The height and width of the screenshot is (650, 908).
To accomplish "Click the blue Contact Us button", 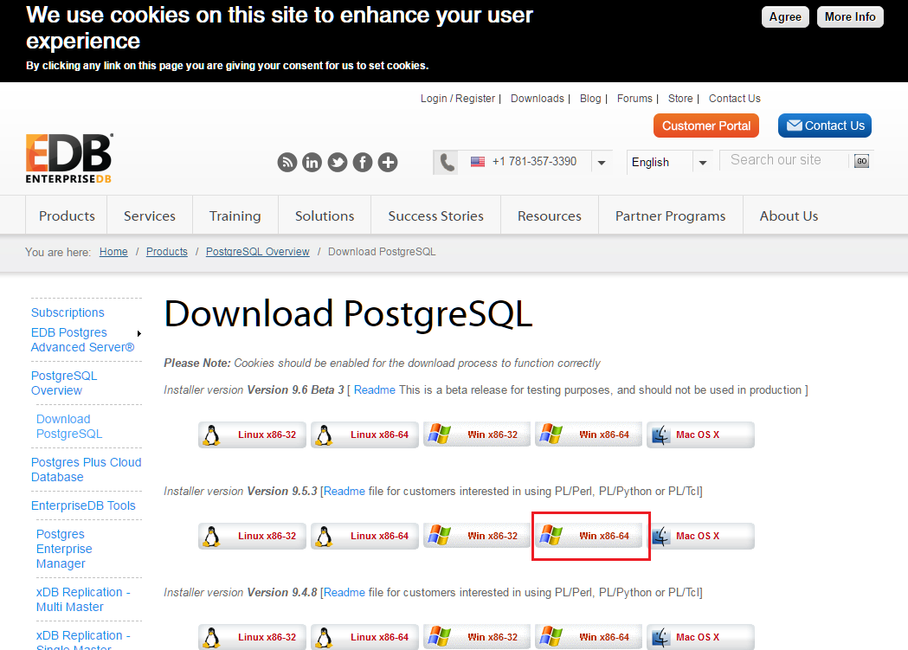I will (825, 125).
